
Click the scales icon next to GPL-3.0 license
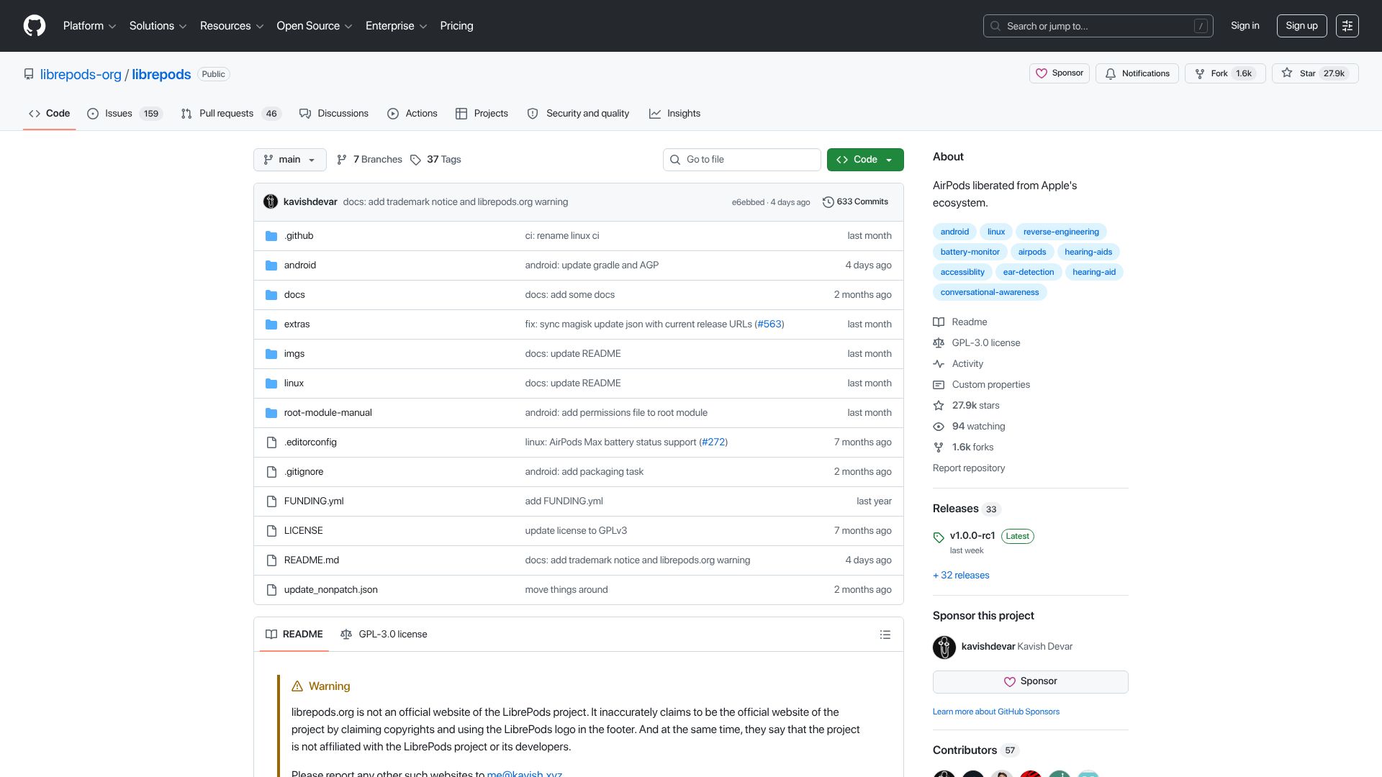point(939,343)
